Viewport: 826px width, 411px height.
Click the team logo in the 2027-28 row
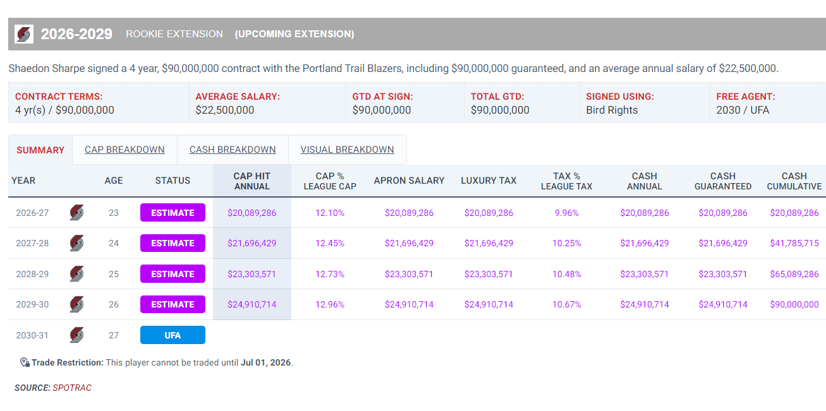point(76,243)
